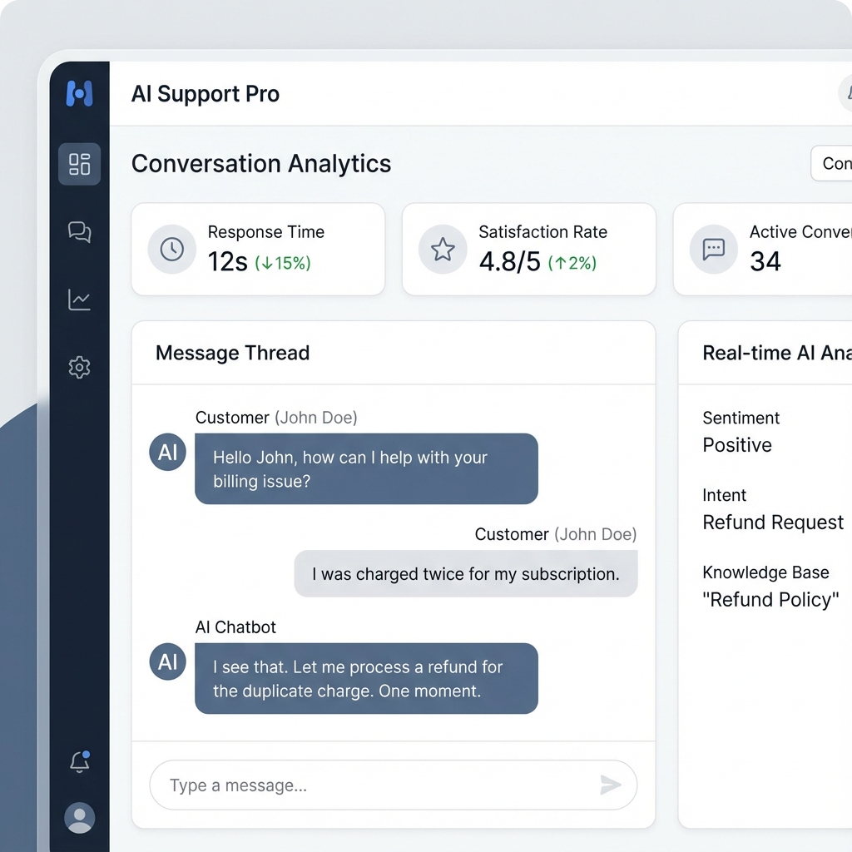Click the AI Support Pro logo icon

pyautogui.click(x=79, y=93)
